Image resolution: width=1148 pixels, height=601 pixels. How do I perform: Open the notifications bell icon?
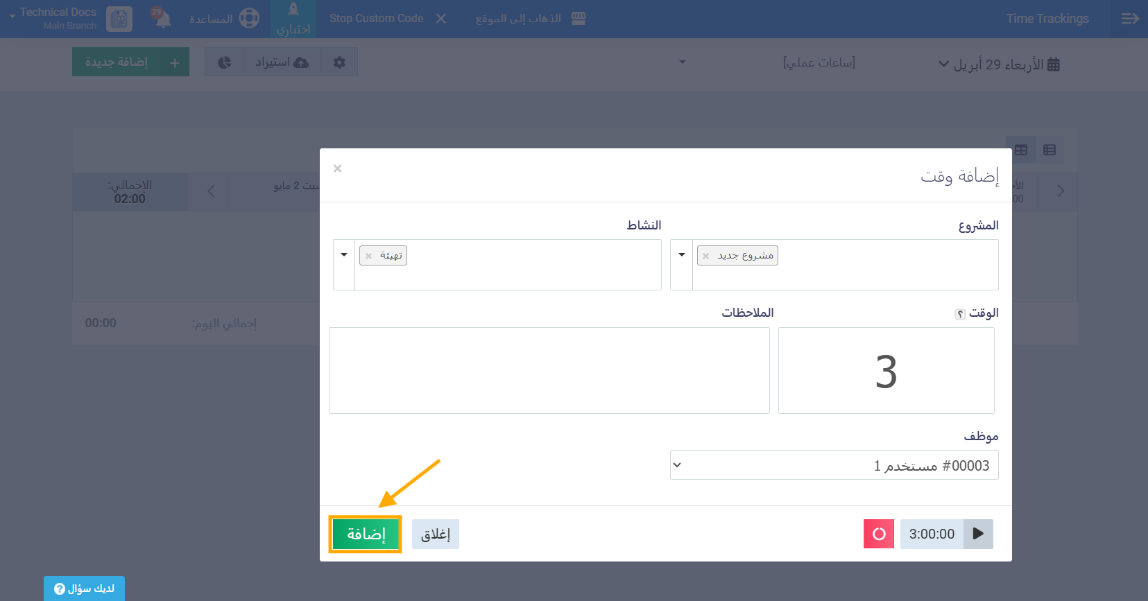coord(162,17)
